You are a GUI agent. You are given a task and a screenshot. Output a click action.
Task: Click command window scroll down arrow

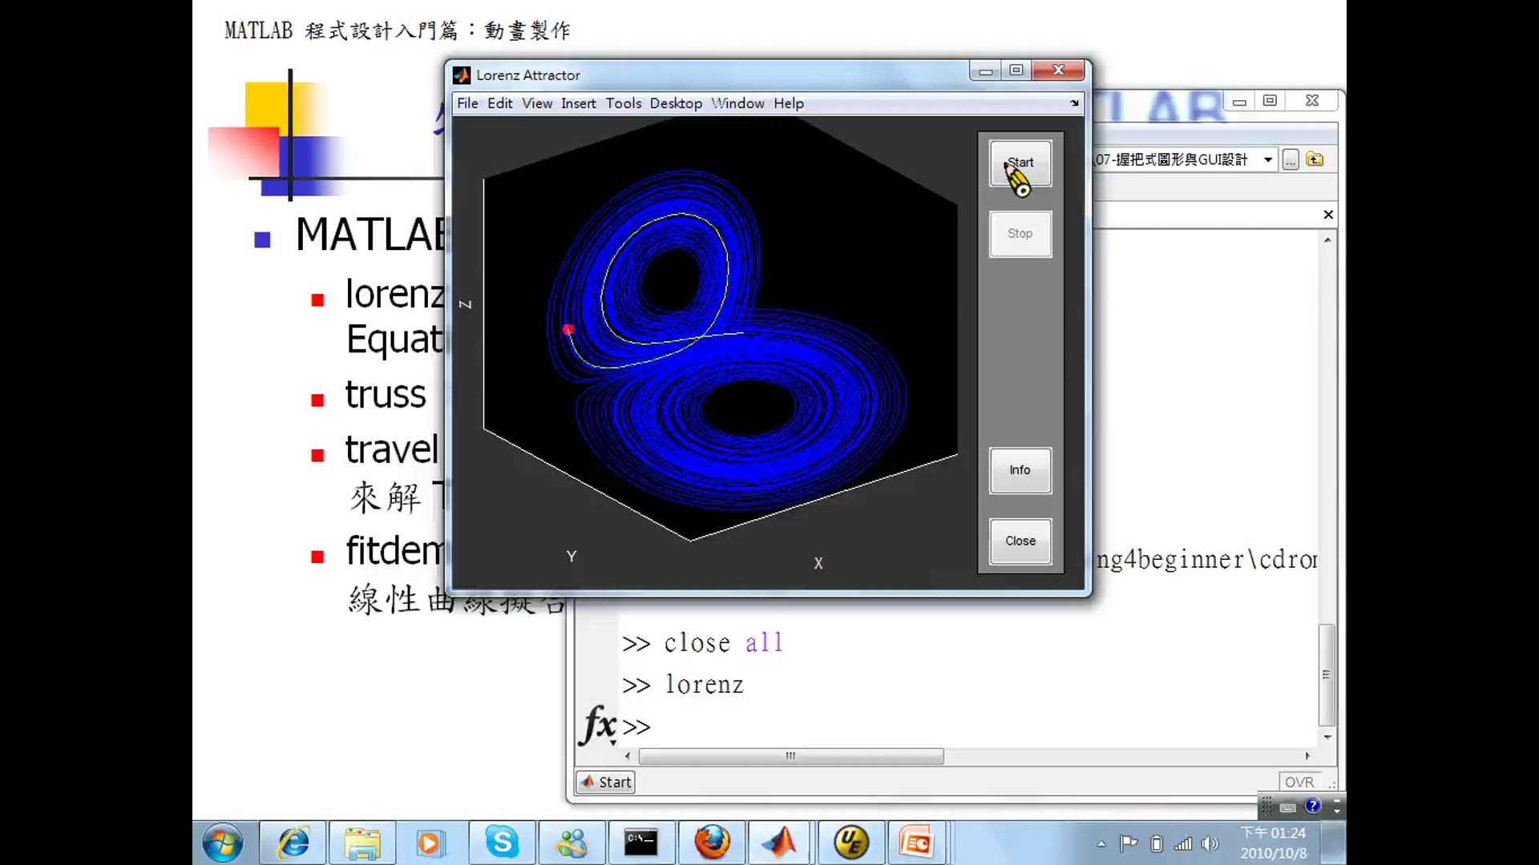click(1327, 737)
